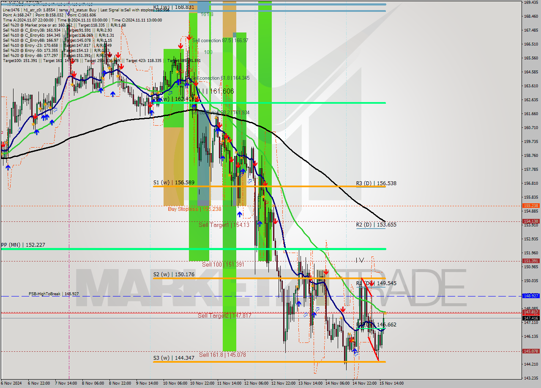Screen dimensions: 541x388
Task: Click the 154.130 price axis tag
Action: click(531, 221)
